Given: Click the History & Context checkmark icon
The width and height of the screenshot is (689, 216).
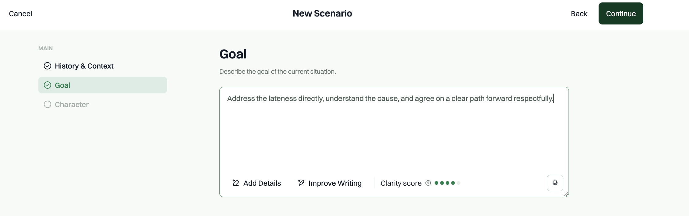Looking at the screenshot, I should click(48, 66).
